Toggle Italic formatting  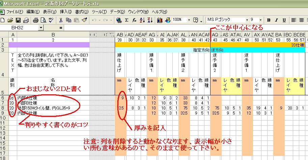pos(277,20)
